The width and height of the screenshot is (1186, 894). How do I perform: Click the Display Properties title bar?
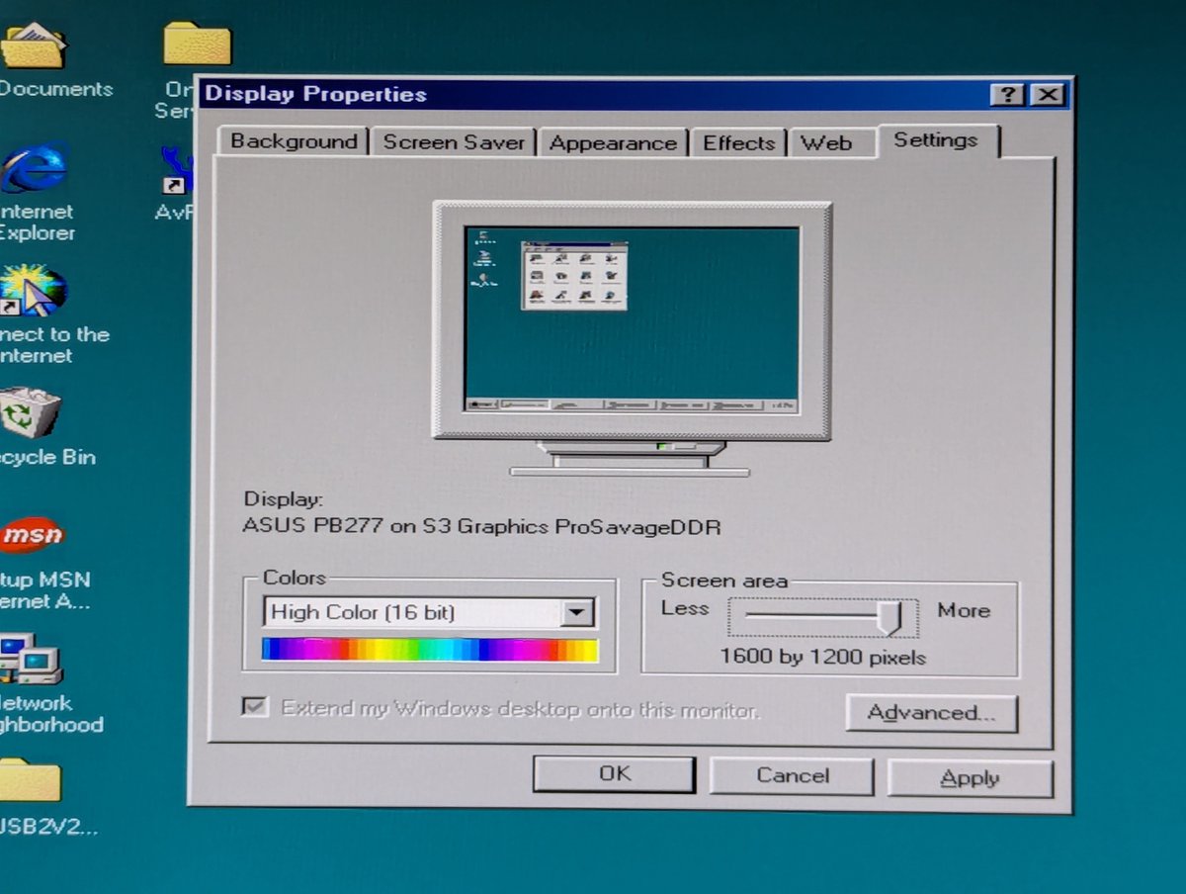[633, 95]
